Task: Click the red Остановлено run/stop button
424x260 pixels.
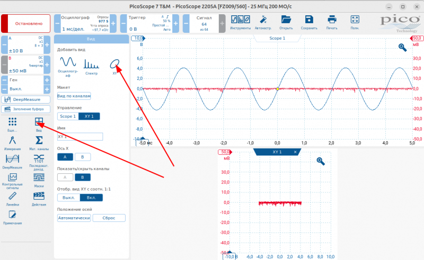Action: coord(25,24)
